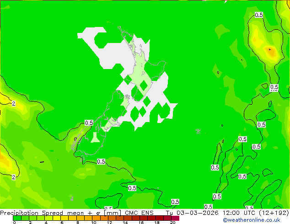Click legend scale number '8'

click(78, 223)
